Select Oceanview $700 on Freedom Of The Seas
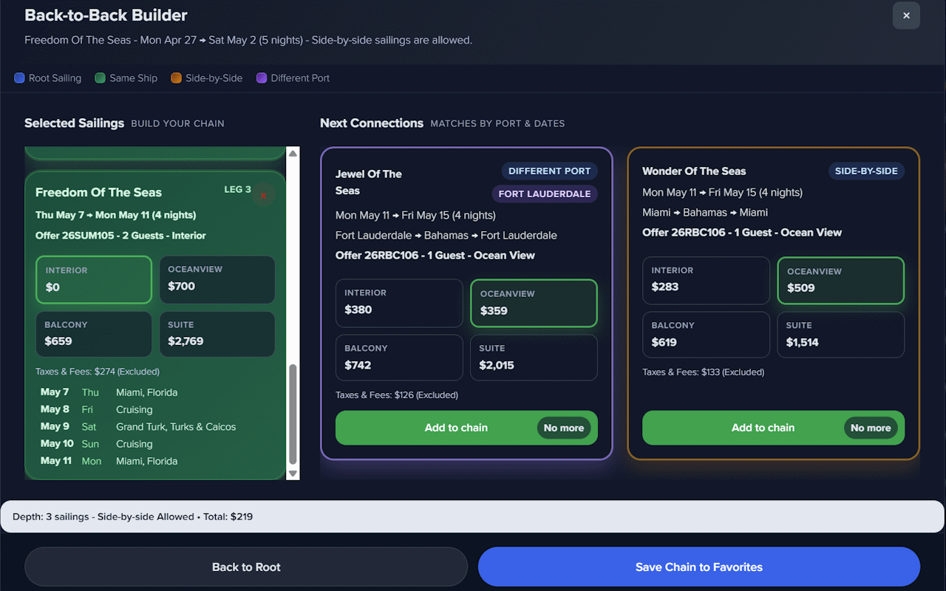 coord(217,280)
